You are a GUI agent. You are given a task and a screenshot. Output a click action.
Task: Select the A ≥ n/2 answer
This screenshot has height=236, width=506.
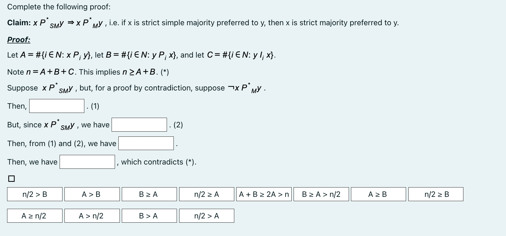pos(34,216)
